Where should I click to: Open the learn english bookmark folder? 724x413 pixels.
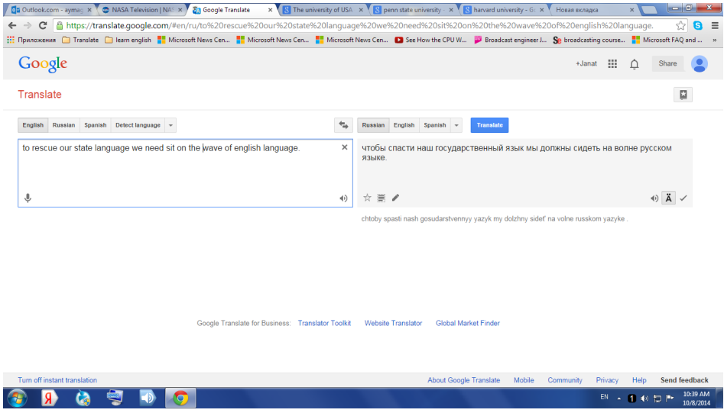point(128,40)
